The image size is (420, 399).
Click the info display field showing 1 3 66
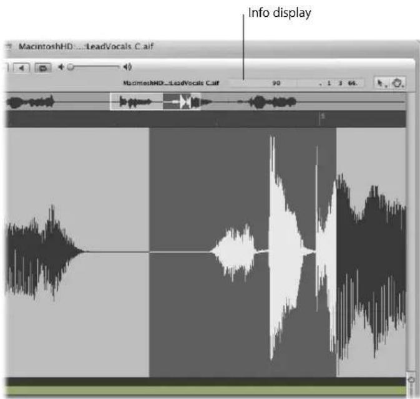[x=331, y=83]
